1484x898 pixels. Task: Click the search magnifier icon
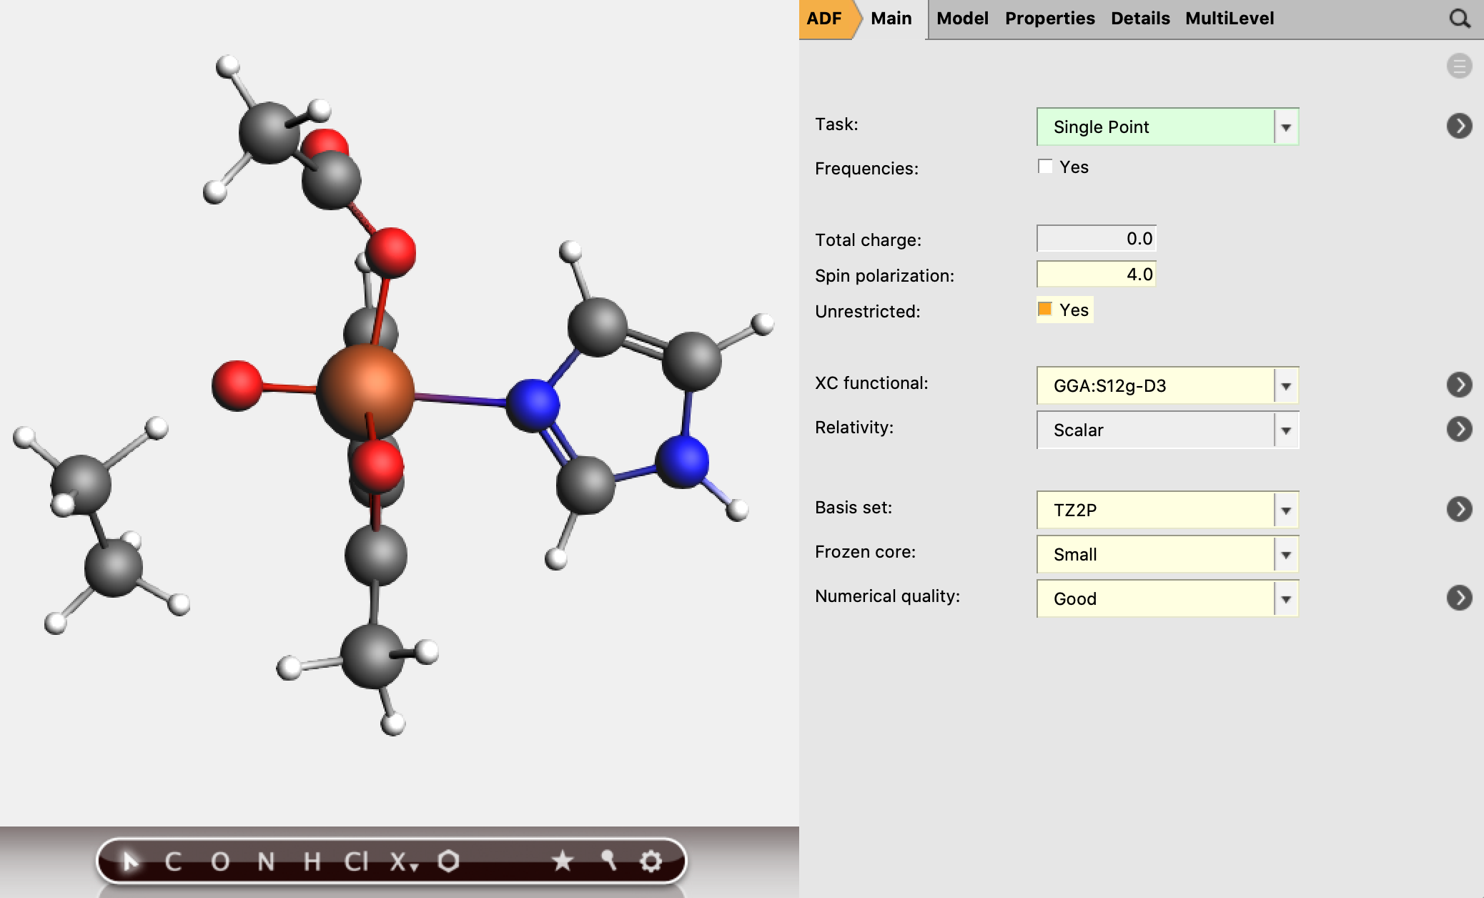(1459, 18)
